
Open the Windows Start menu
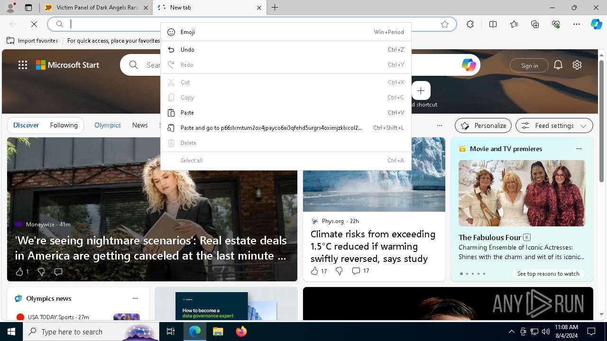tap(11, 332)
